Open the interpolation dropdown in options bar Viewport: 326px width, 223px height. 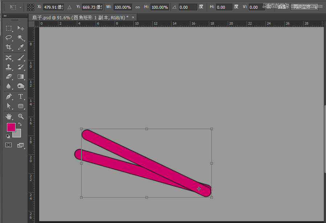pyautogui.click(x=304, y=7)
